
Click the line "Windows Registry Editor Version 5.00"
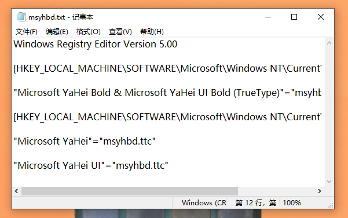tap(95, 44)
